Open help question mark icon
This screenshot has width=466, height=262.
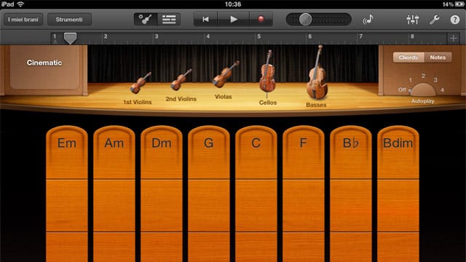[x=454, y=20]
